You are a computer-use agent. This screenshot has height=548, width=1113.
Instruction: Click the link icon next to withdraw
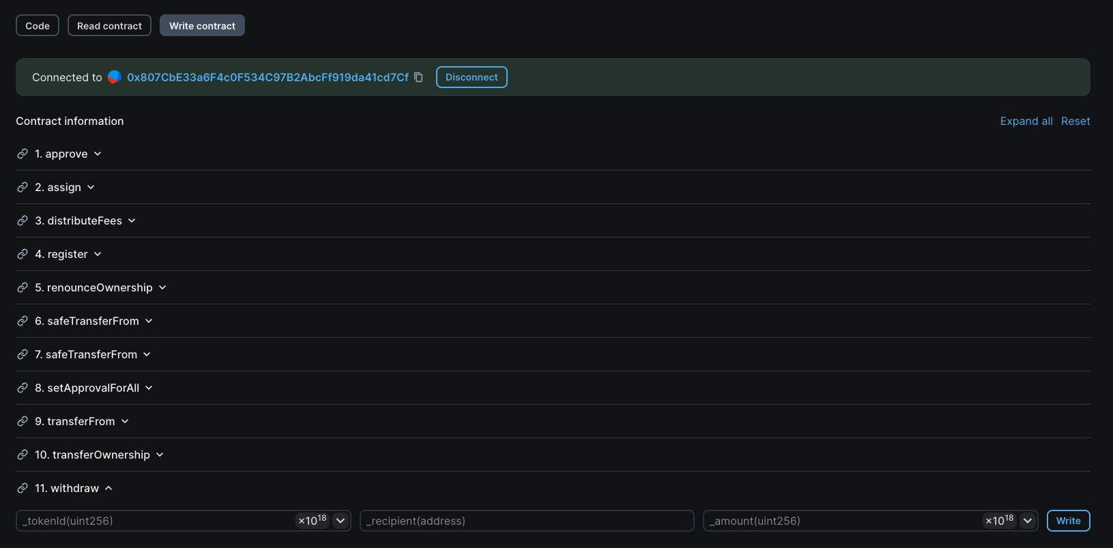click(23, 488)
